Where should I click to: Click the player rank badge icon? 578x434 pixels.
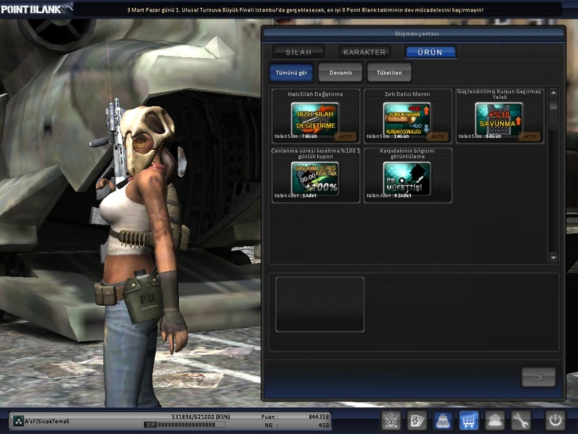coord(17,421)
